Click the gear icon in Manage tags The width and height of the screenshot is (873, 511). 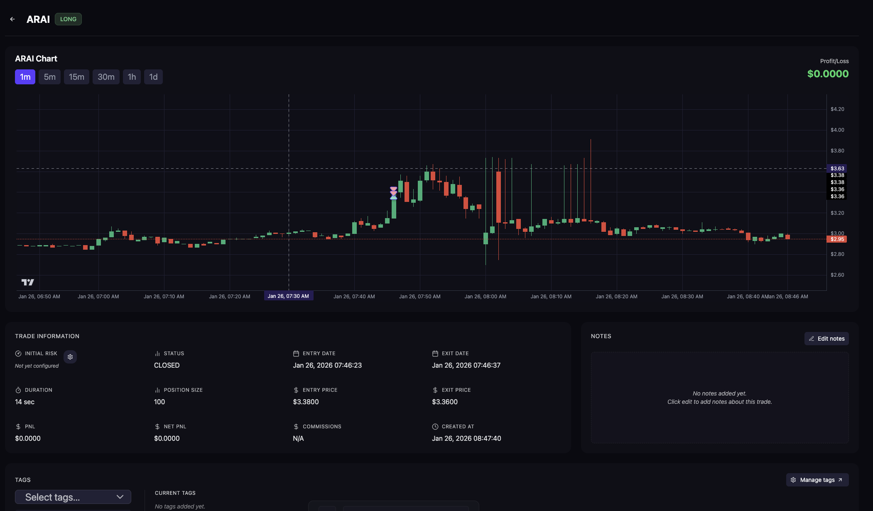pyautogui.click(x=793, y=480)
